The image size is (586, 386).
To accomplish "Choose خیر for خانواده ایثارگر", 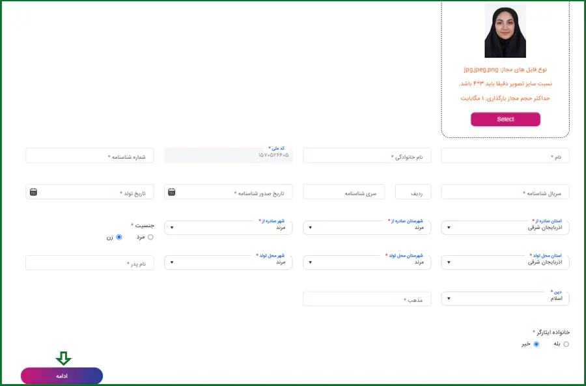I will 536,344.
